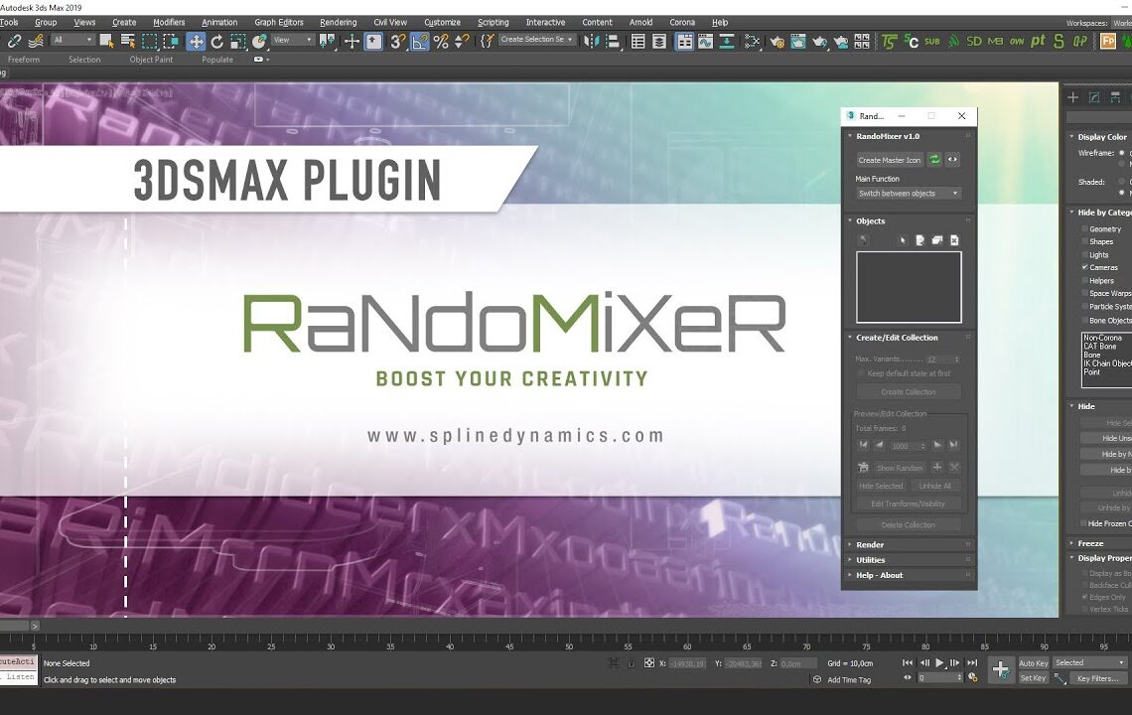Select the Select and Rotate tool

(x=217, y=42)
